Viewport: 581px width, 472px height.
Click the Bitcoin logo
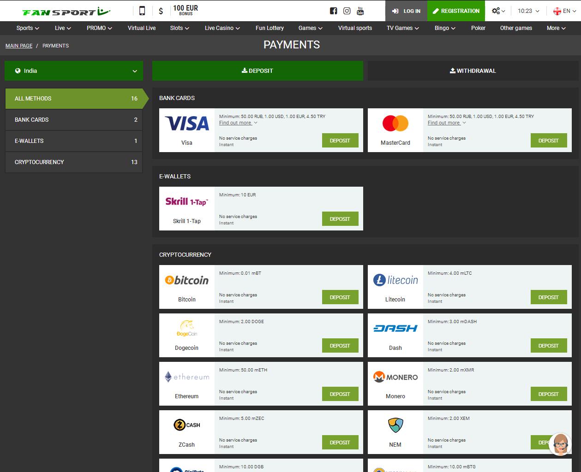click(x=187, y=280)
